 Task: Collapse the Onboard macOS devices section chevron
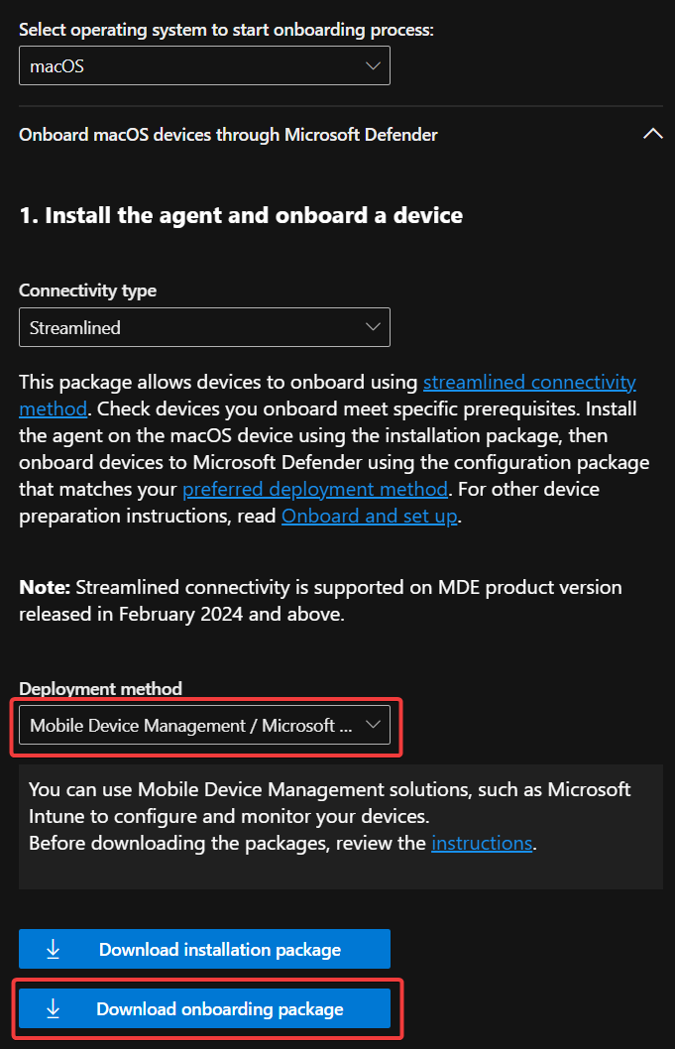click(652, 134)
